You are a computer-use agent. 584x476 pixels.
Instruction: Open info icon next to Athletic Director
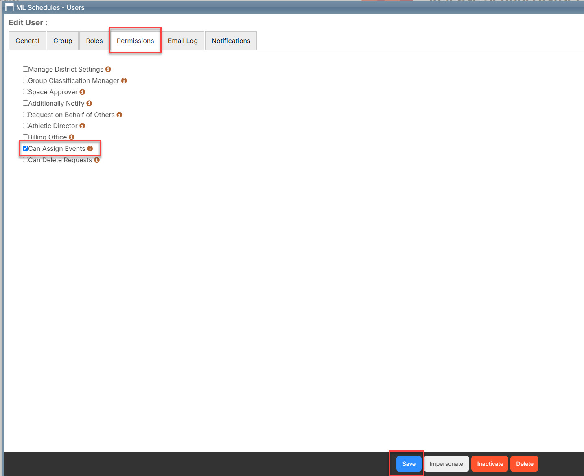[82, 126]
